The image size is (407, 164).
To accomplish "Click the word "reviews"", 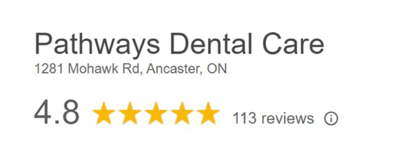I will [x=287, y=119].
